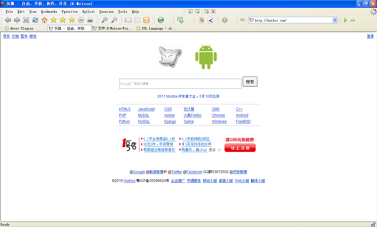The height and width of the screenshot is (227, 377).
Task: Click the 搜索 search button
Action: [250, 82]
